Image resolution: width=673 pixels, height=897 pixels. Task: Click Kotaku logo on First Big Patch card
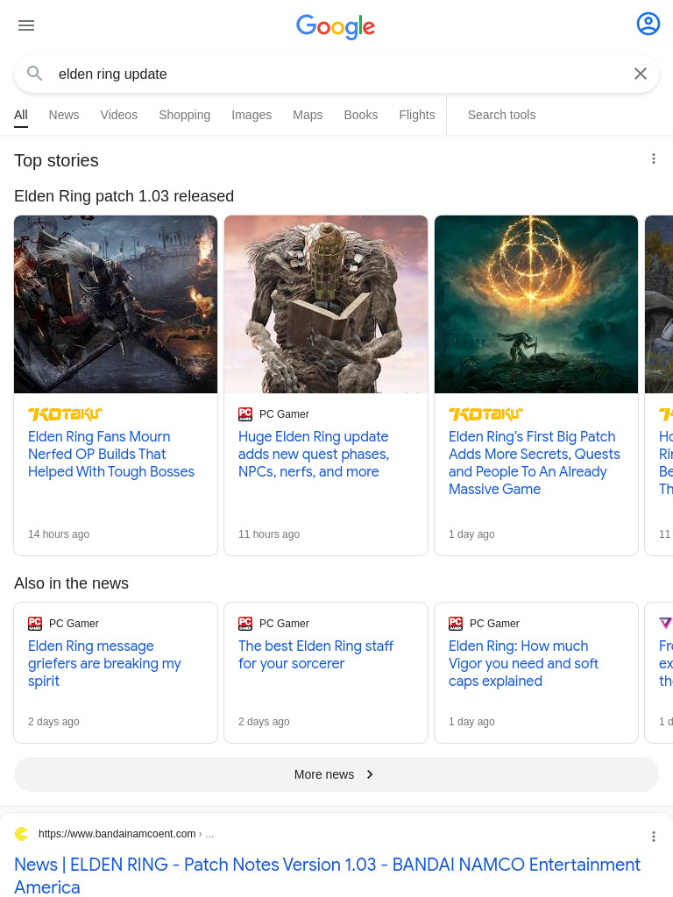click(485, 413)
